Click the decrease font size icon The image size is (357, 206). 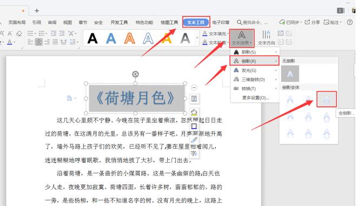[x=10, y=34]
